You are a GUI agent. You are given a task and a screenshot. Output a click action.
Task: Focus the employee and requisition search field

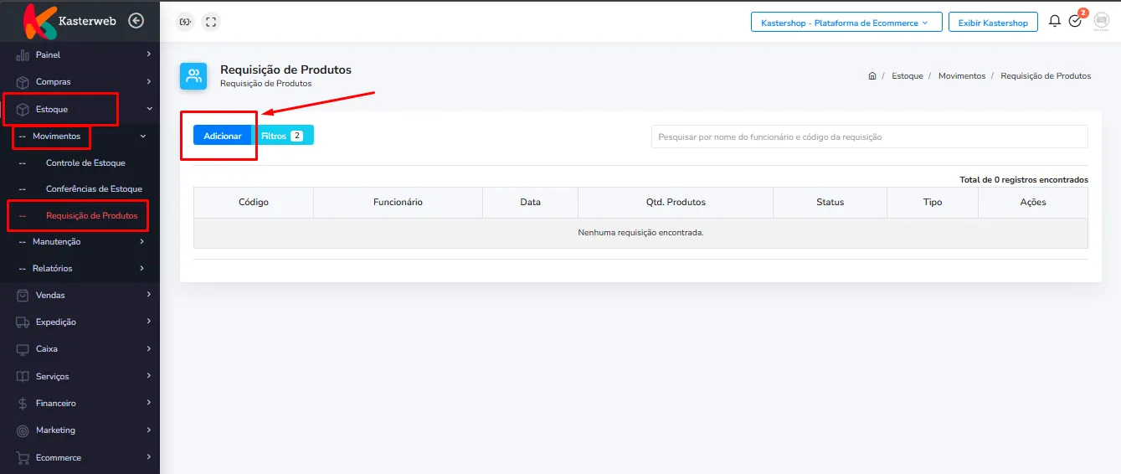coord(870,137)
